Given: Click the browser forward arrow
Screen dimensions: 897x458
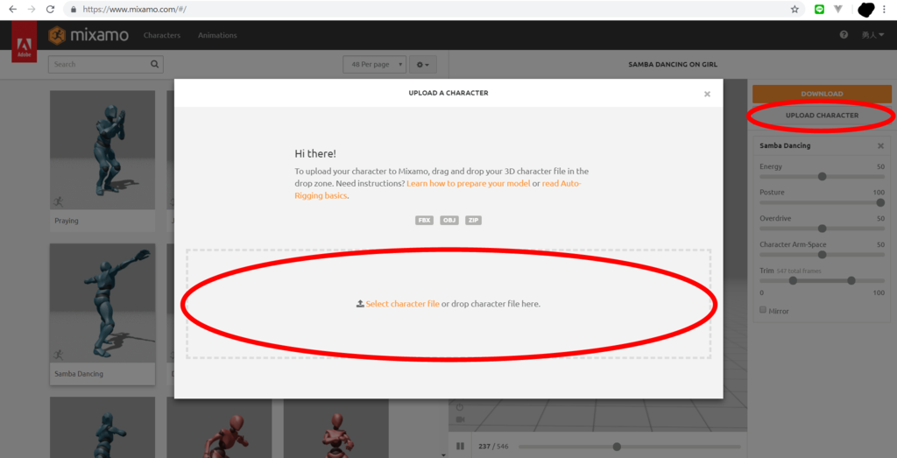Looking at the screenshot, I should pos(31,9).
